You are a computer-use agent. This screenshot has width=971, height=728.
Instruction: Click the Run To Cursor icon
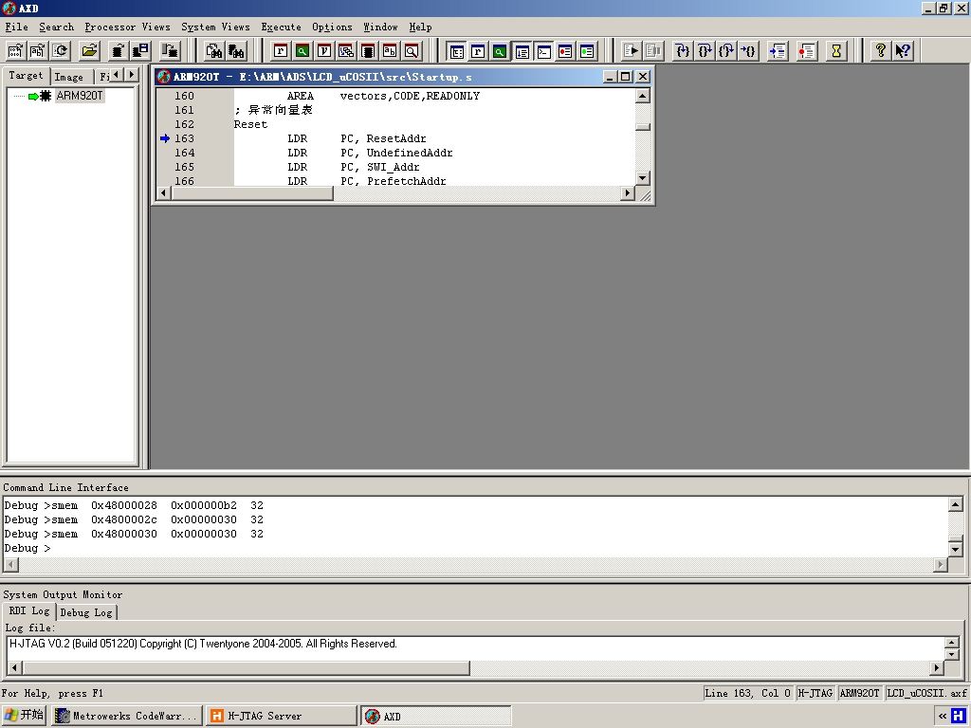[749, 51]
